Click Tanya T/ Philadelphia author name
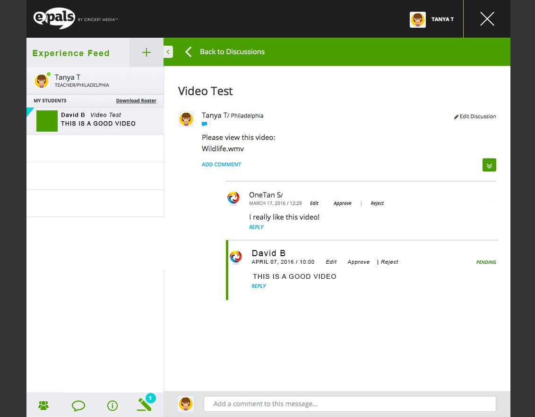 [x=233, y=116]
